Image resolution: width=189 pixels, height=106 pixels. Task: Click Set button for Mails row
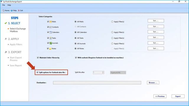click(156, 21)
